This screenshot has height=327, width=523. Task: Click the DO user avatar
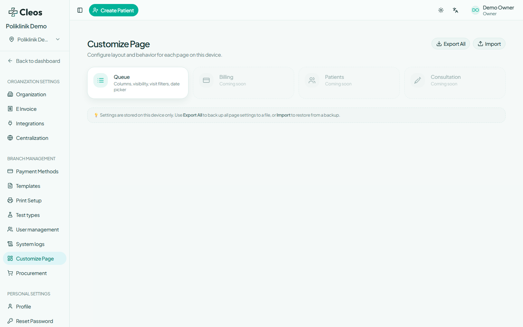coord(475,10)
